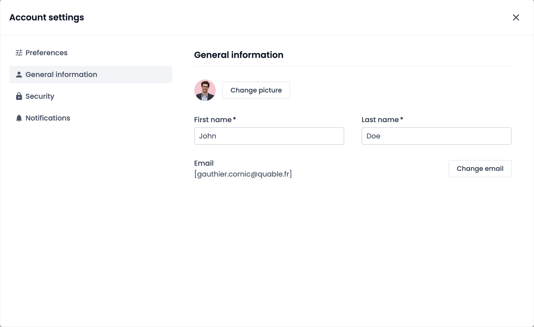This screenshot has height=327, width=534.
Task: Click the Account settings dialog title
Action: 47,17
